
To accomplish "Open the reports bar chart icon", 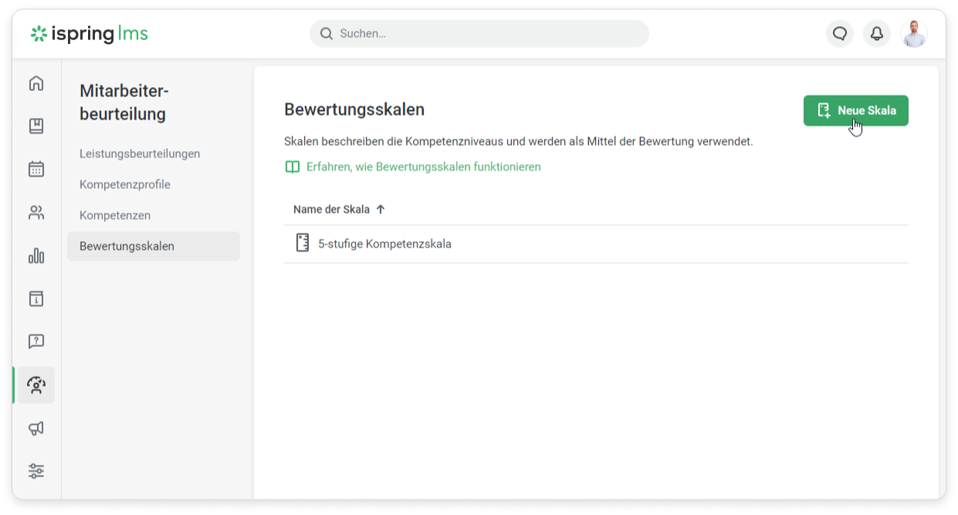I will pos(36,256).
